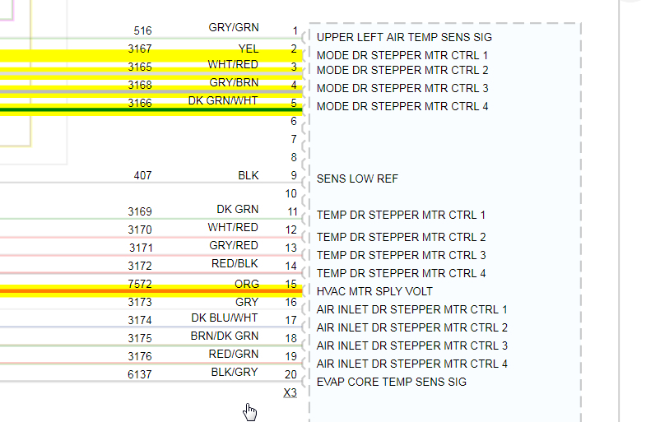Click pin 7 of the connector
This screenshot has width=646, height=422.
[x=293, y=140]
